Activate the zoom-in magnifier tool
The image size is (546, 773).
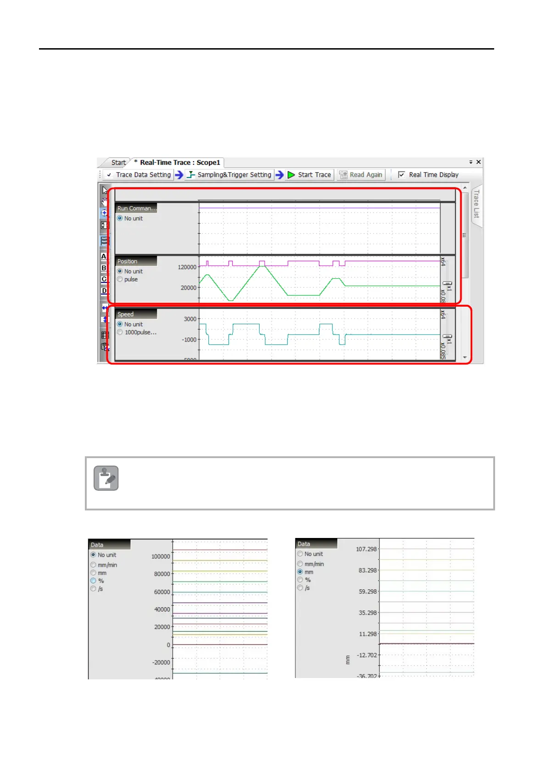(x=105, y=213)
